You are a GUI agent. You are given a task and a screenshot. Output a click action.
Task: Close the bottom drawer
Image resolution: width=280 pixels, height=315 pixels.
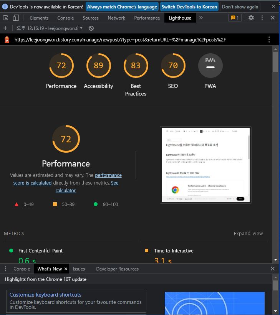[x=273, y=269]
